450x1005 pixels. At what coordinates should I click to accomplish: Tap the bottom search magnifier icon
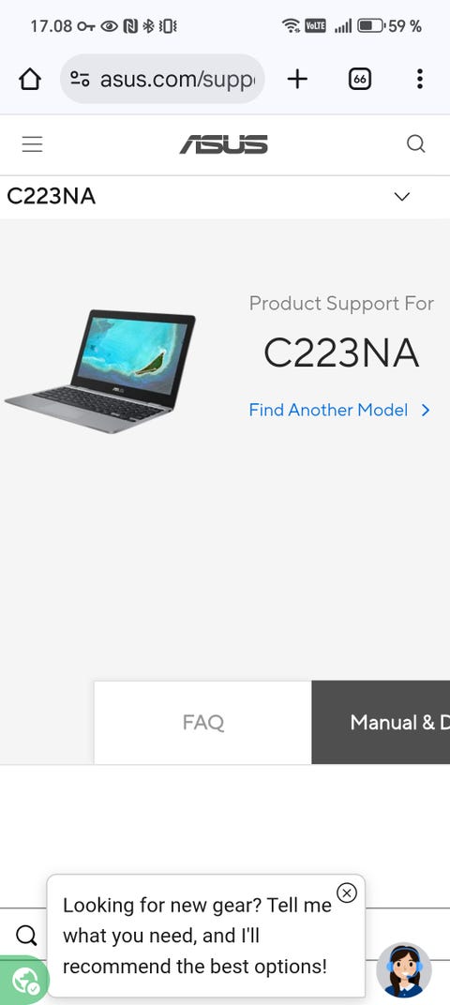[25, 936]
